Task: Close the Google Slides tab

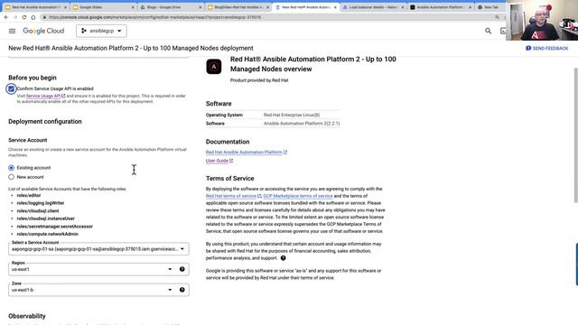Action: click(x=133, y=7)
